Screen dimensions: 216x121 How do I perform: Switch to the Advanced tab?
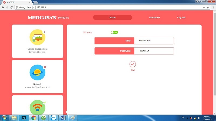tap(154, 18)
